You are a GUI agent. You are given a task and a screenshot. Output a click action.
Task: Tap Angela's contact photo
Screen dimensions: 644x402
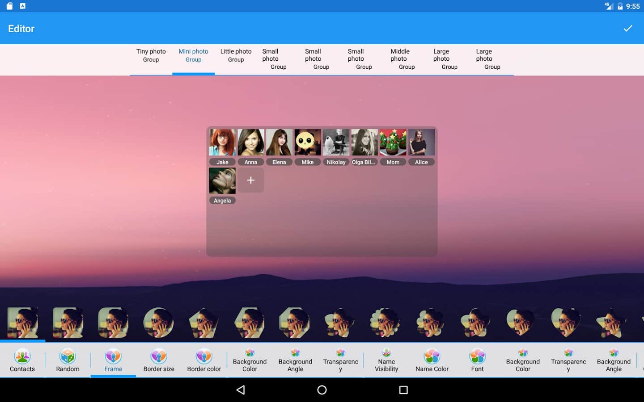point(222,181)
